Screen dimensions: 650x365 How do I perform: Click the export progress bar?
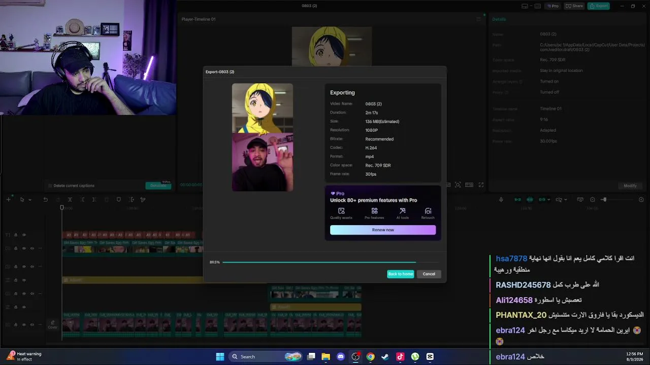tap(331, 262)
